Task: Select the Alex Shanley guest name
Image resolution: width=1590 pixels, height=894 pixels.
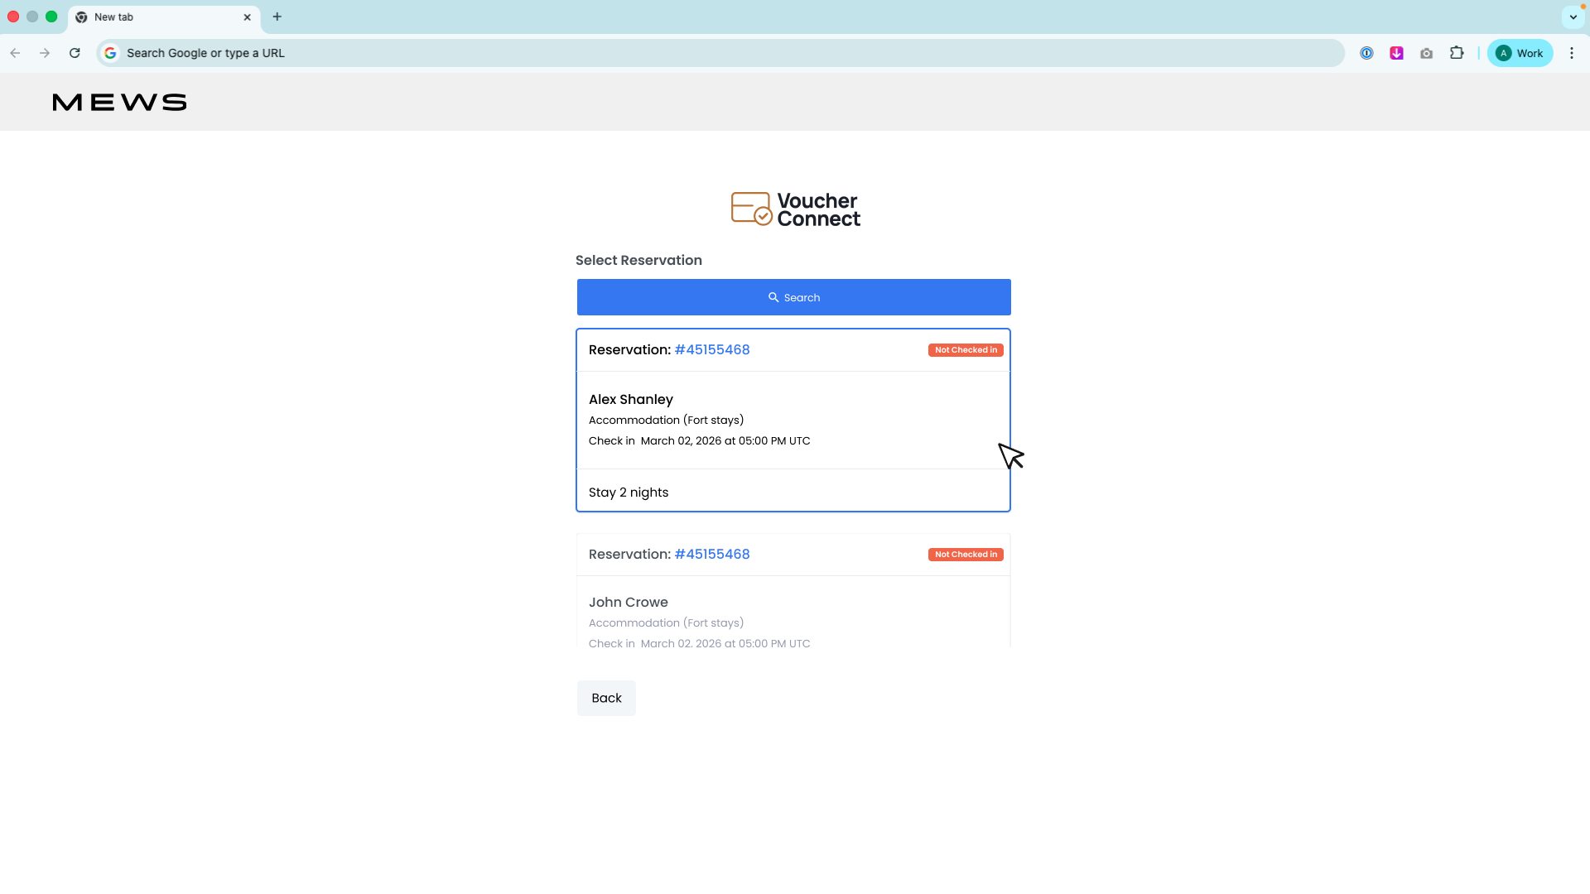Action: click(631, 399)
